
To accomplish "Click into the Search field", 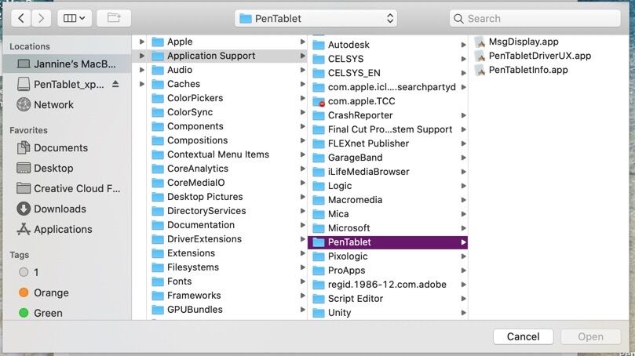I will point(535,19).
